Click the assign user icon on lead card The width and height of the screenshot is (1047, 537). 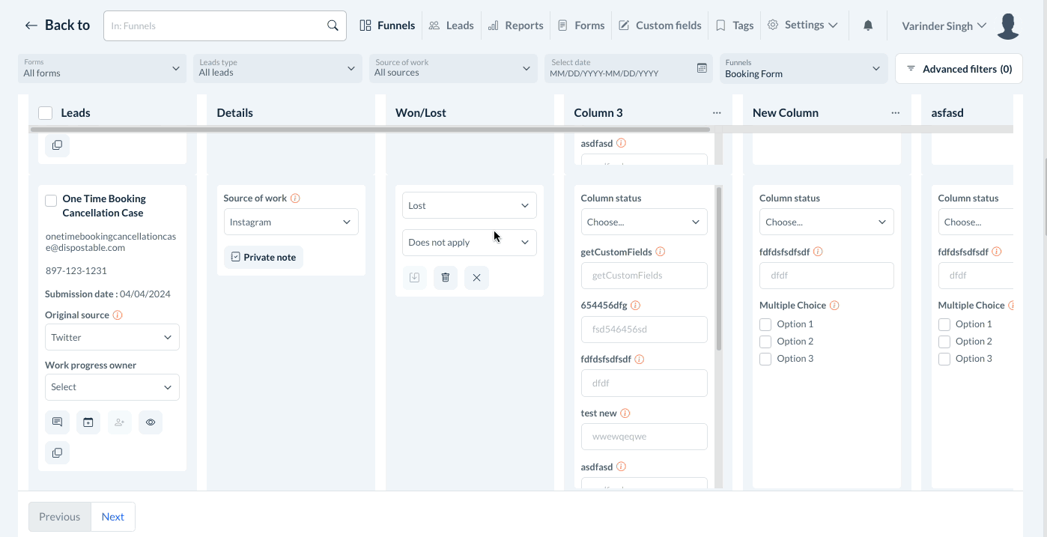click(x=119, y=422)
